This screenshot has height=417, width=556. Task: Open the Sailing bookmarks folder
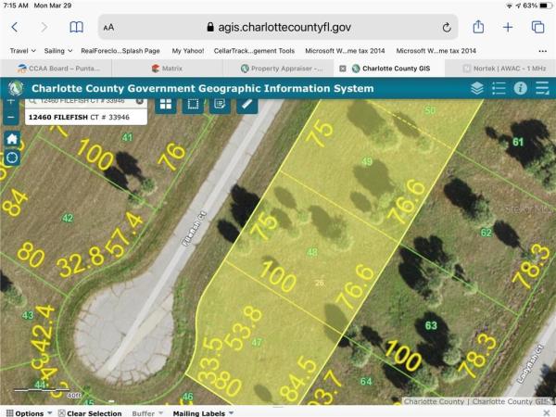[x=57, y=51]
